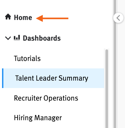Click the blank space right of Dashboards heading

(x=86, y=38)
